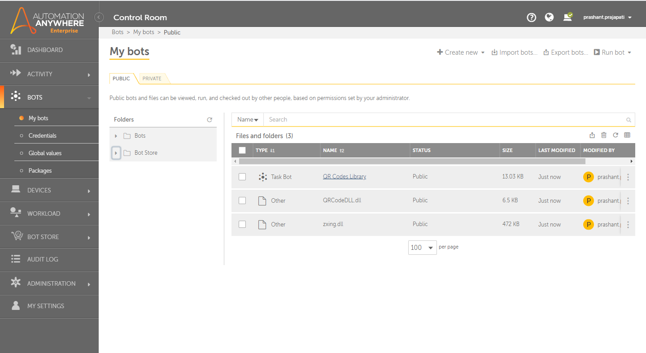
Task: Open the Name search filter dropdown
Action: tap(248, 120)
